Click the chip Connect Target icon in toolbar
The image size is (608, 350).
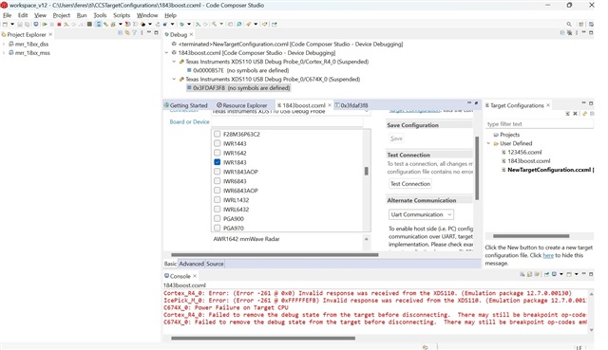(x=89, y=24)
